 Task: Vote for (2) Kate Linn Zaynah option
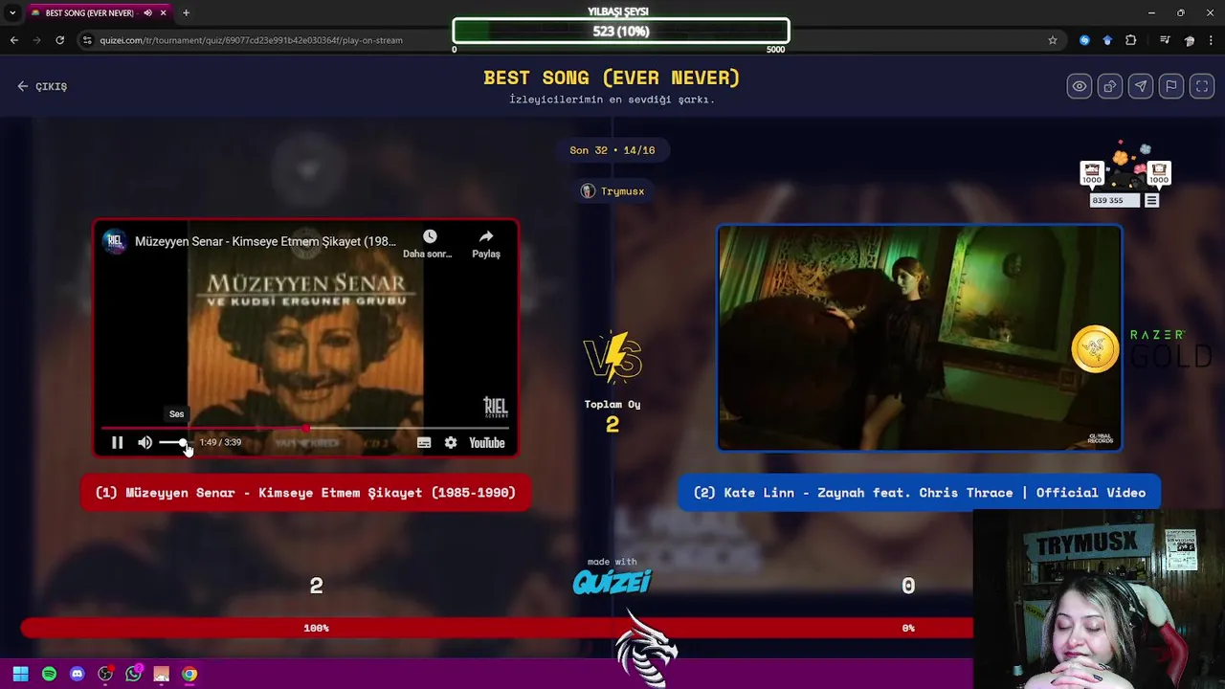919,493
